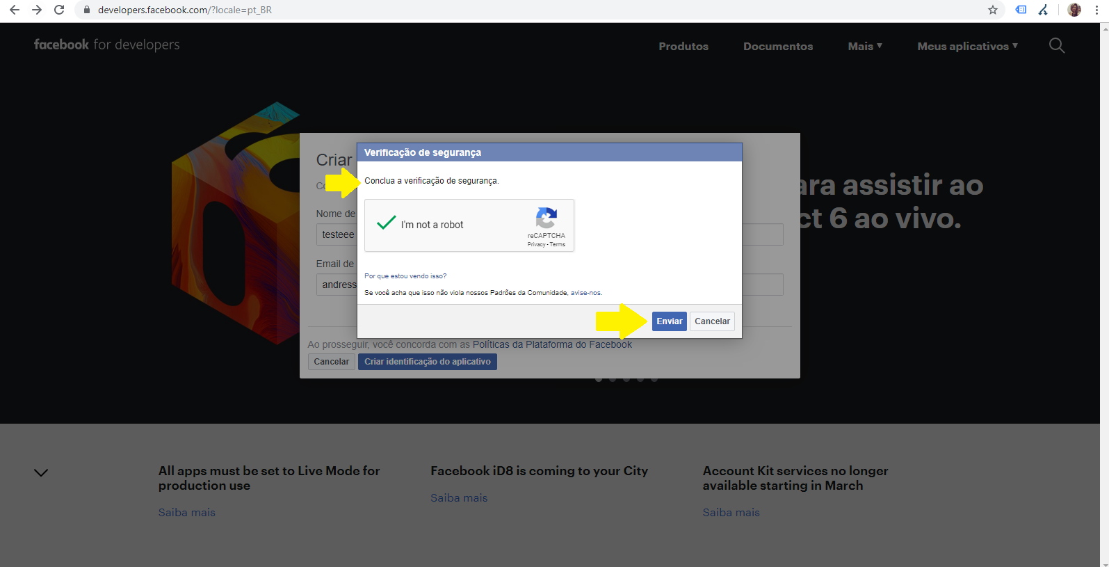Open Saiba mais under Live Mode news
This screenshot has height=567, width=1109.
pyautogui.click(x=186, y=513)
